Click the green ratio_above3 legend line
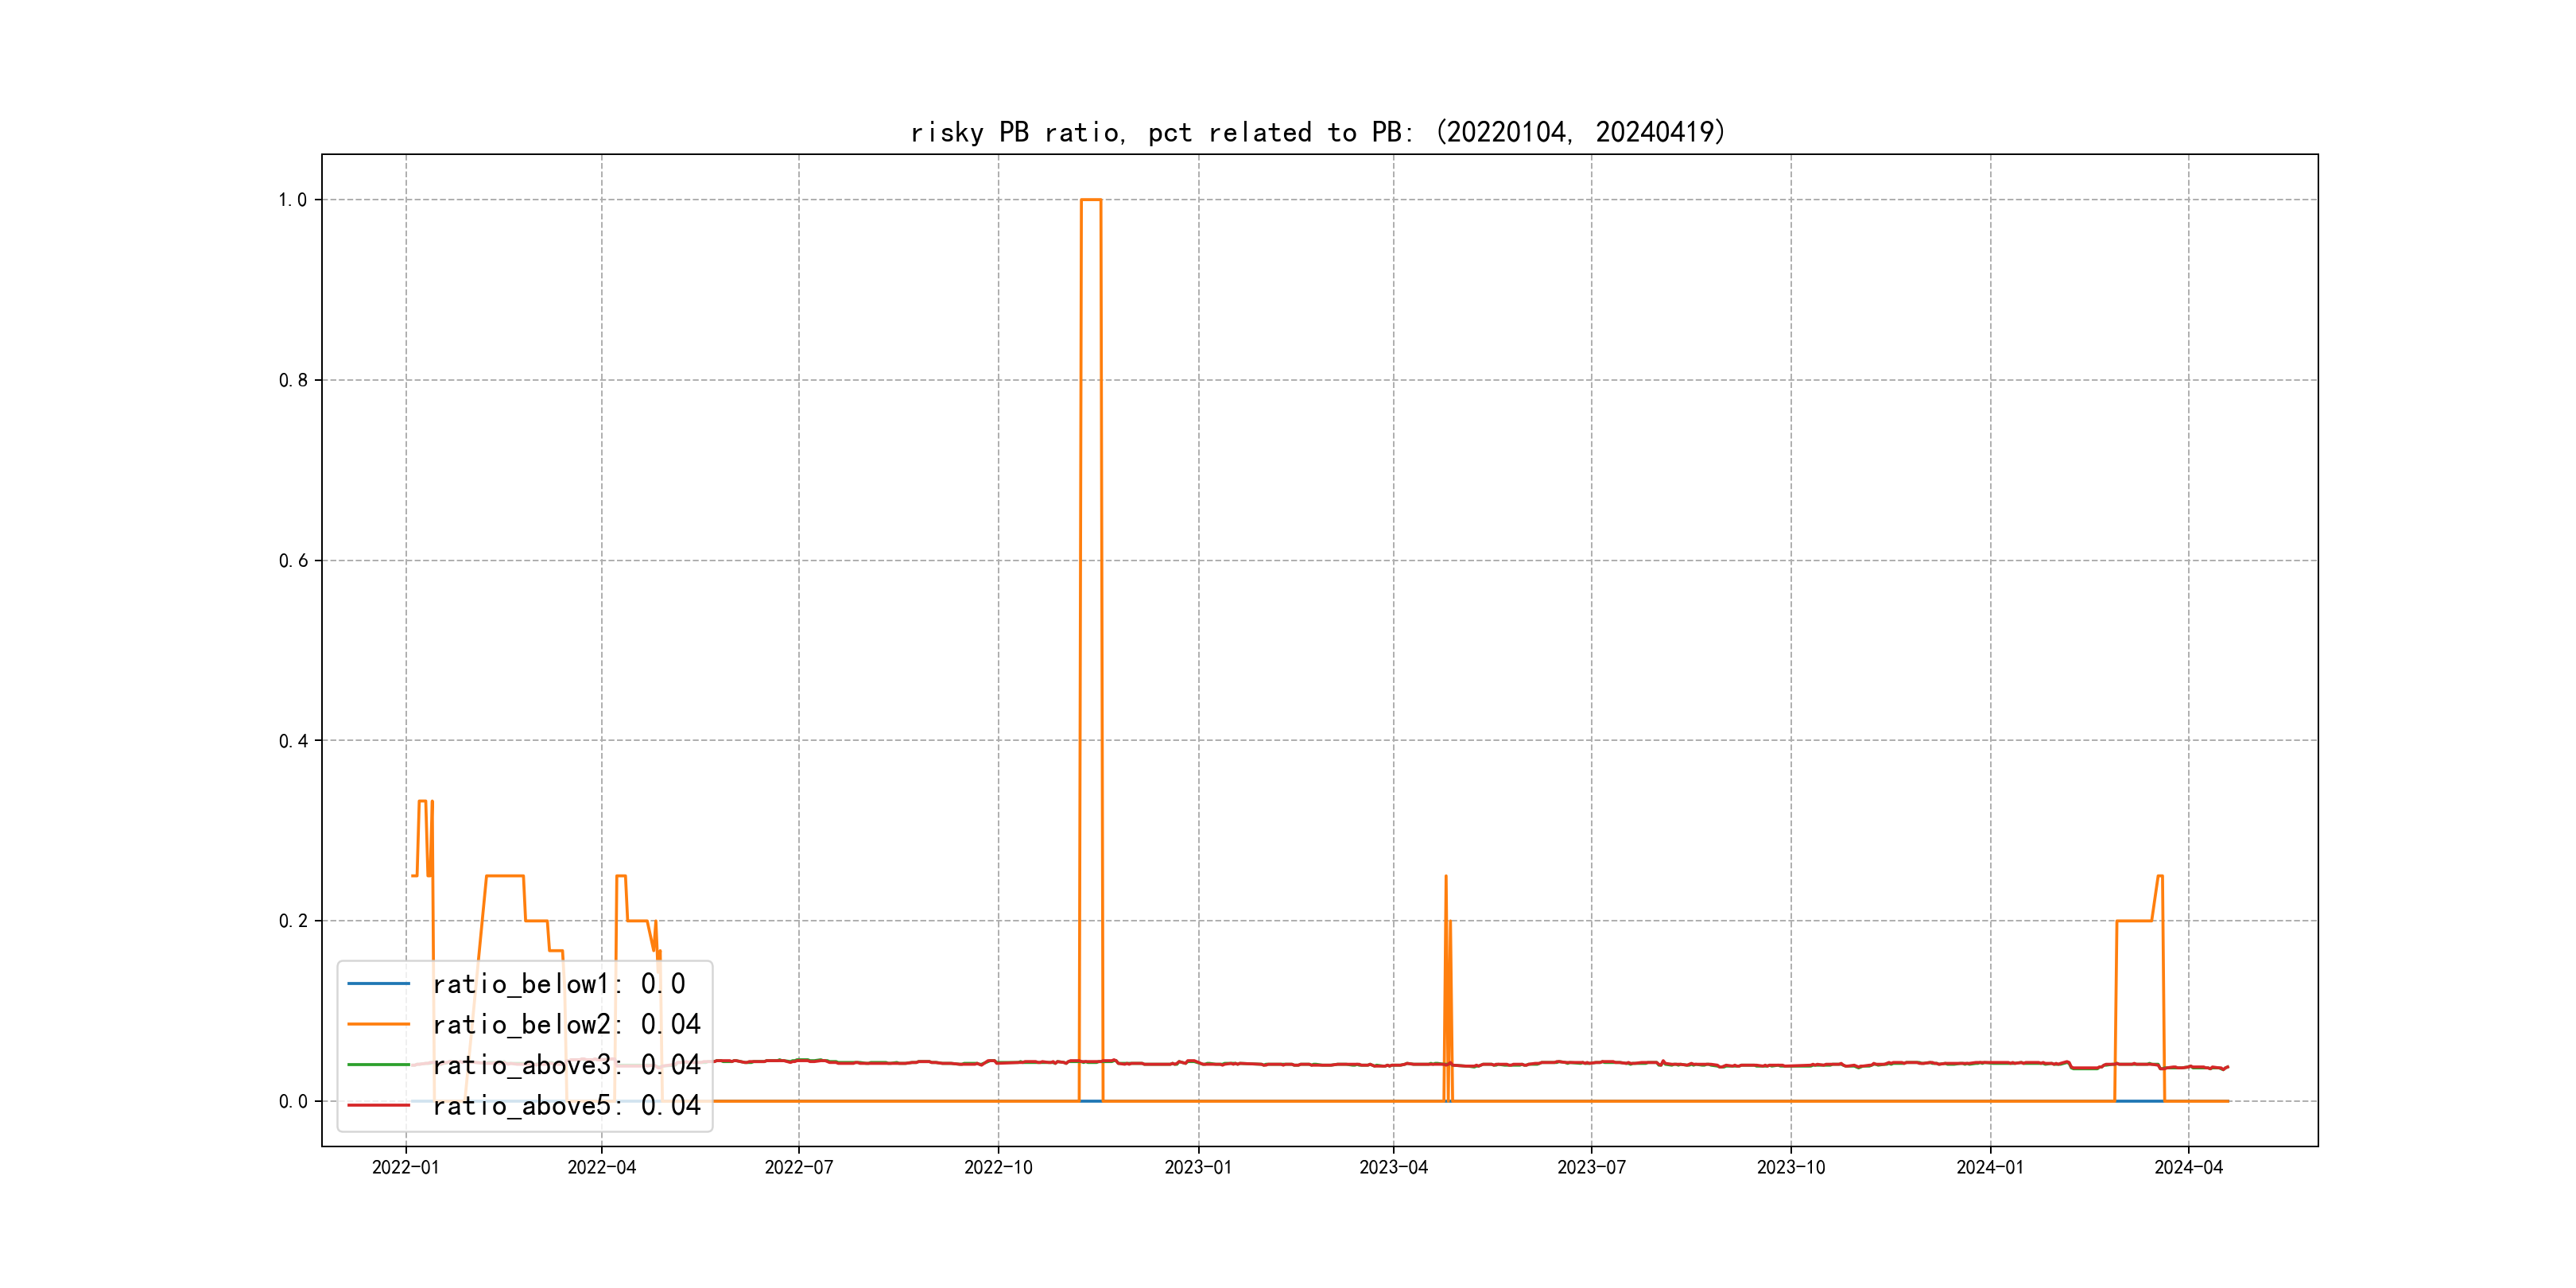The image size is (2576, 1288). tap(378, 1065)
